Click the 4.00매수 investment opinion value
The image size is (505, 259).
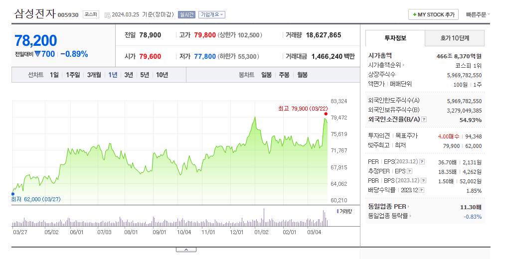coord(448,136)
